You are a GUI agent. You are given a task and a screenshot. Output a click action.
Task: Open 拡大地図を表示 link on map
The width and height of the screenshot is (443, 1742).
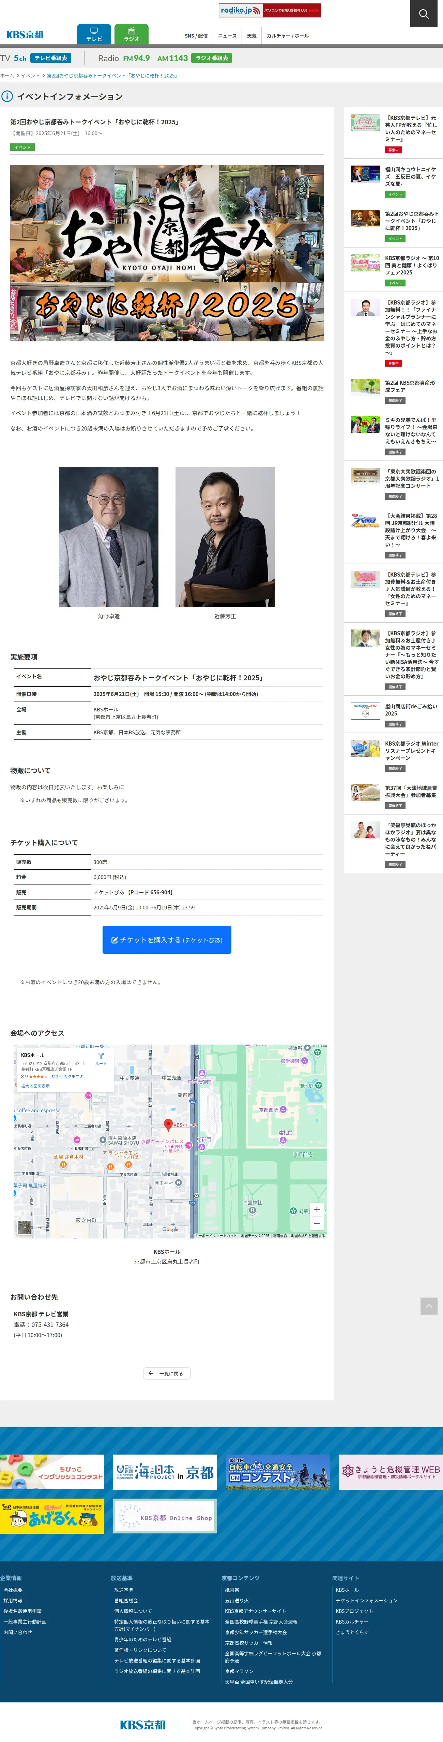pos(35,1086)
